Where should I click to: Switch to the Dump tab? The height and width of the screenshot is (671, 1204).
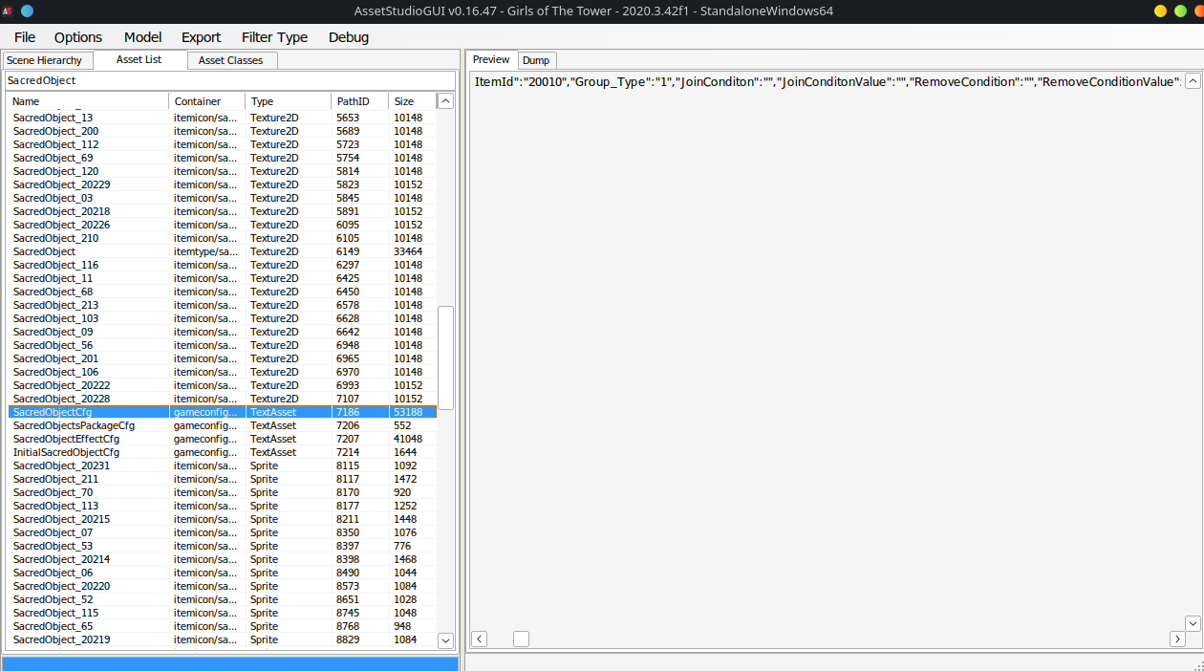[536, 60]
